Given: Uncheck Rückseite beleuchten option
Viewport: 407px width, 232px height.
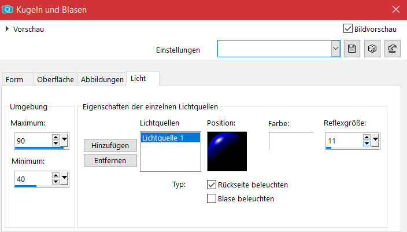Looking at the screenshot, I should click(x=212, y=185).
